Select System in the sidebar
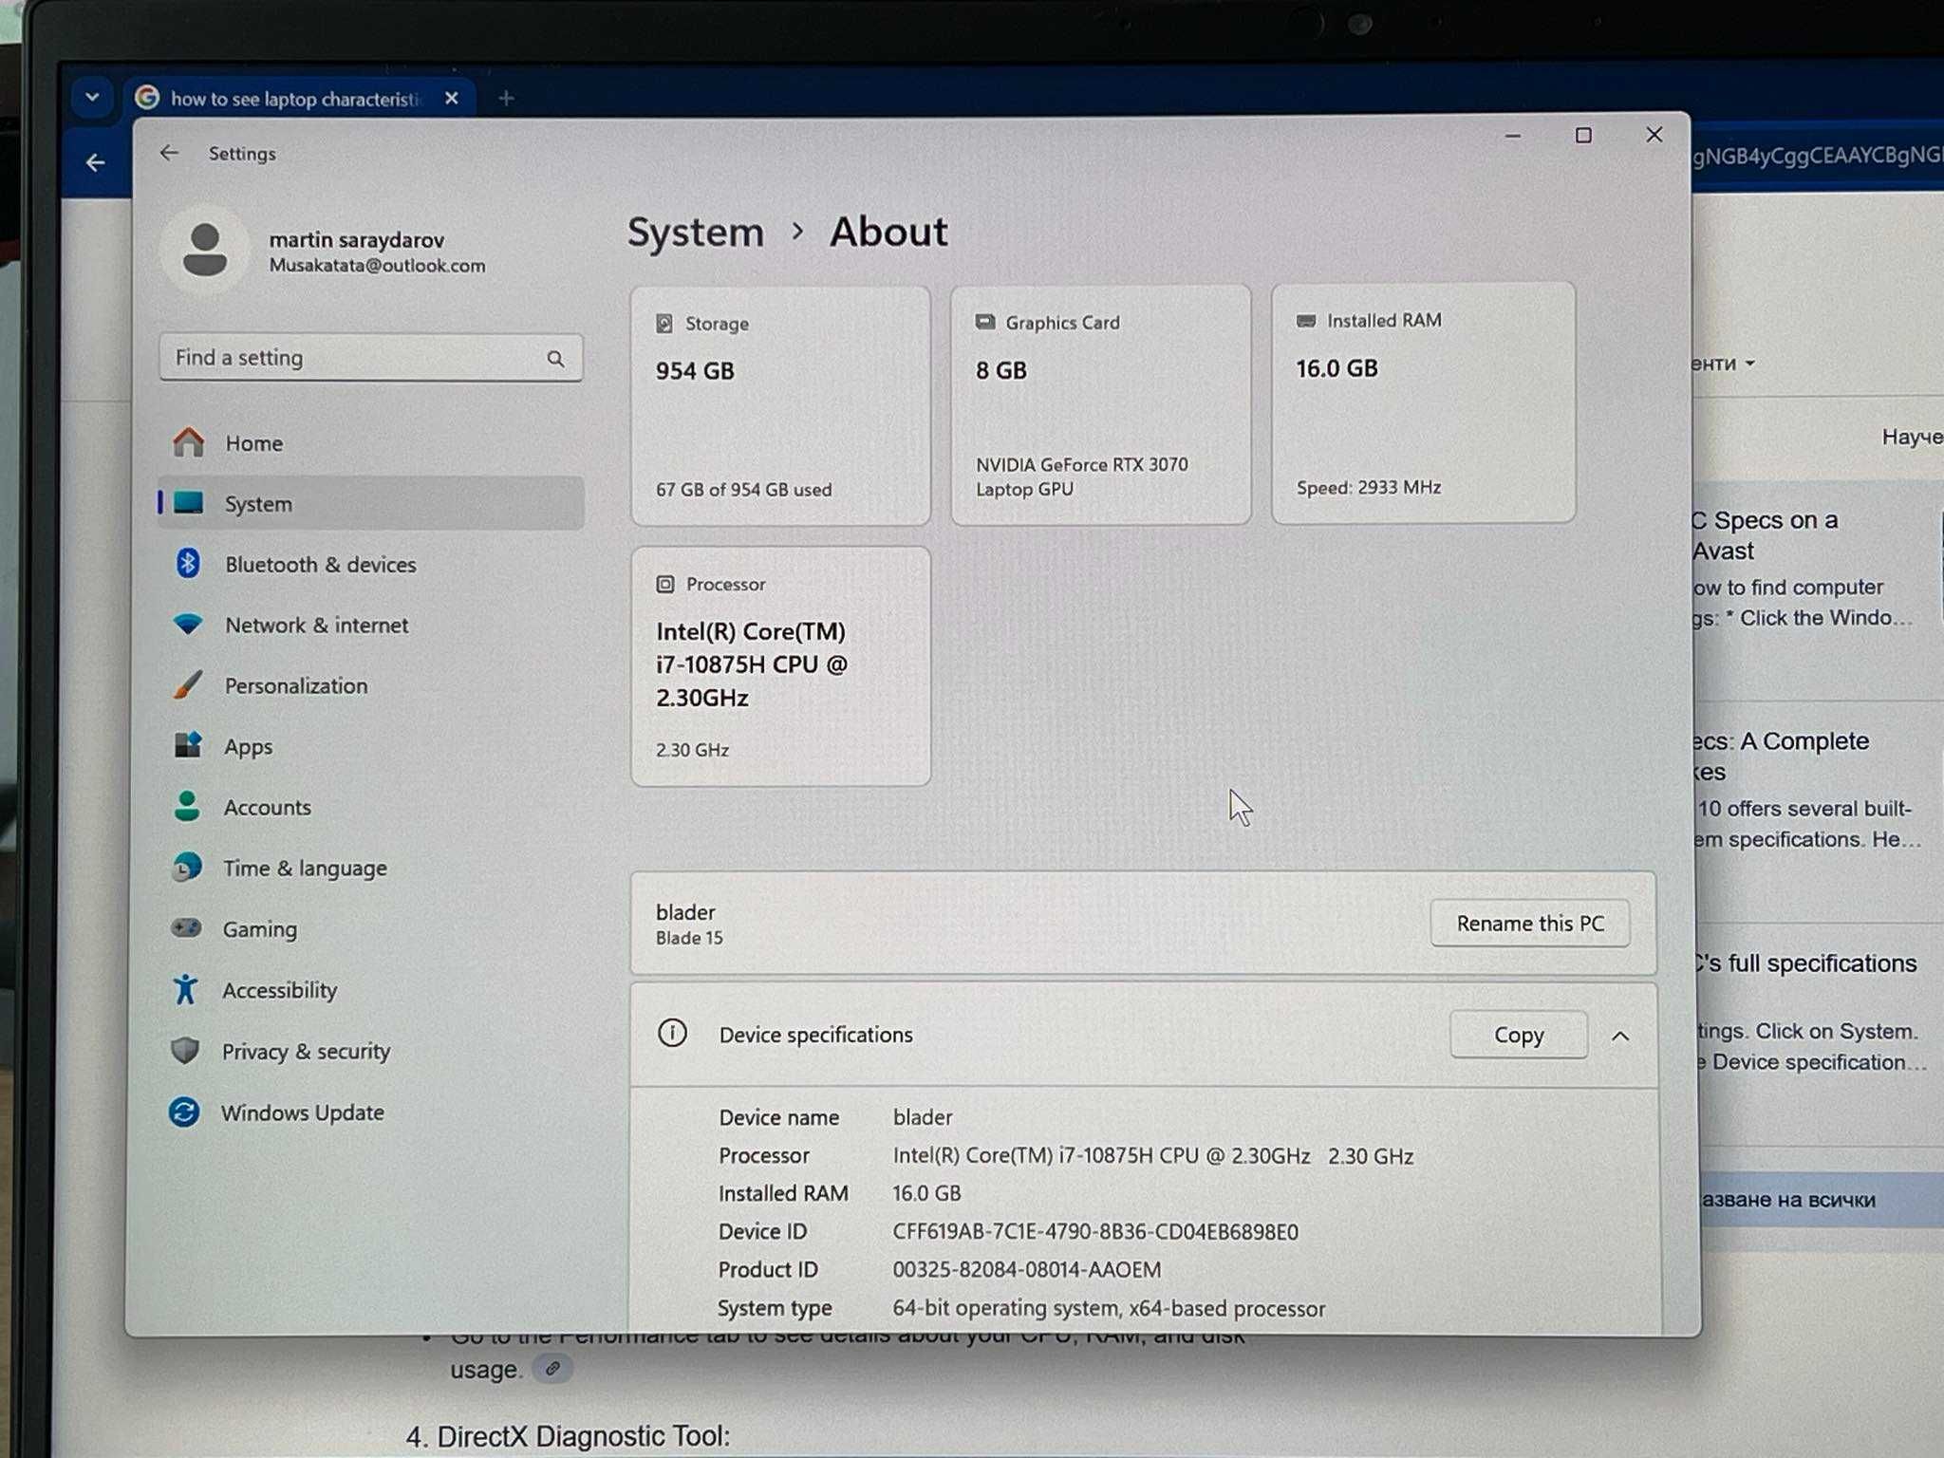This screenshot has width=1944, height=1458. [x=370, y=503]
